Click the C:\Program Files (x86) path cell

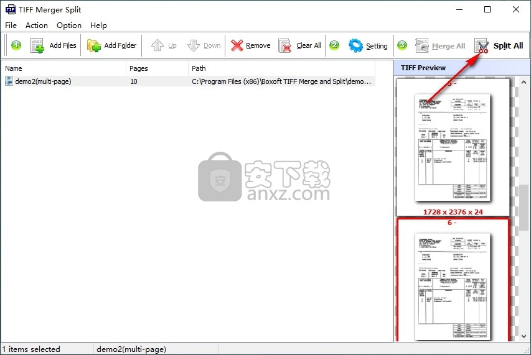tap(281, 81)
